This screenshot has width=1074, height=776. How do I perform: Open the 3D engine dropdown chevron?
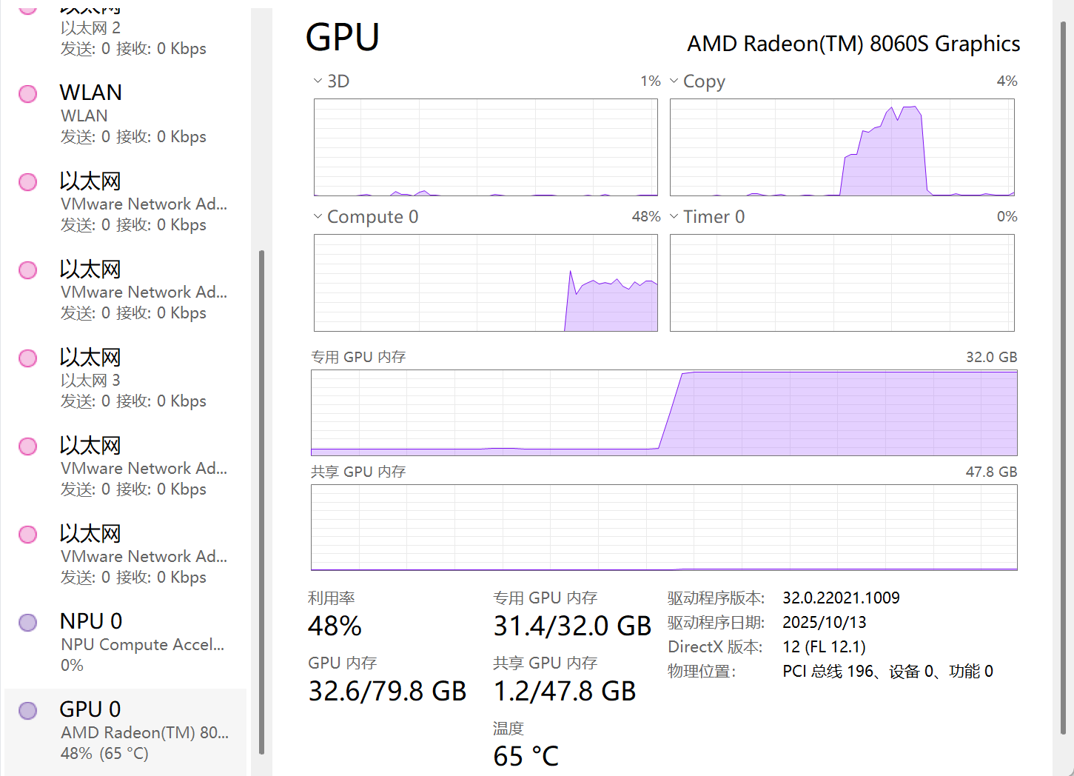click(318, 81)
